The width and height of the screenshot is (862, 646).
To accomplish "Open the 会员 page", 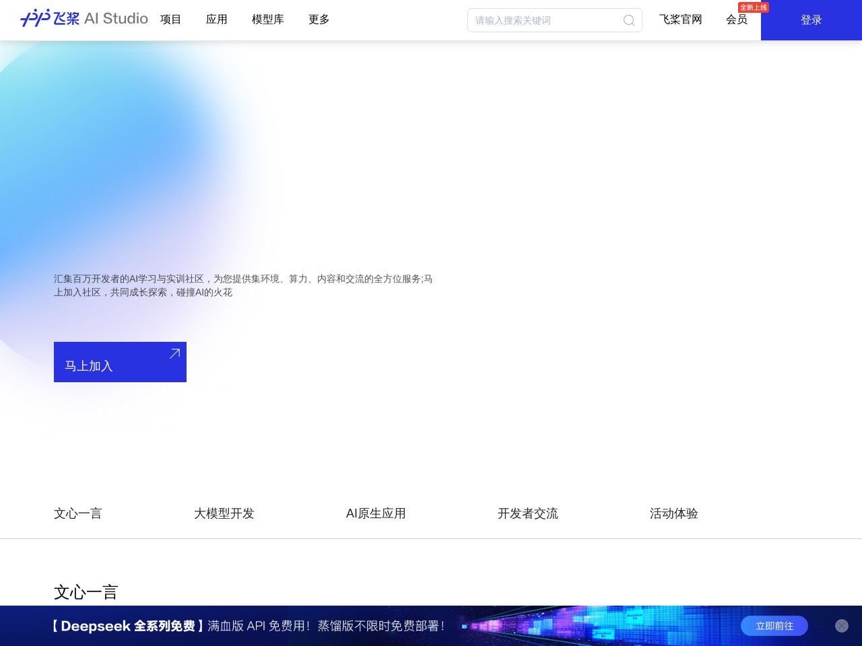I will [736, 20].
